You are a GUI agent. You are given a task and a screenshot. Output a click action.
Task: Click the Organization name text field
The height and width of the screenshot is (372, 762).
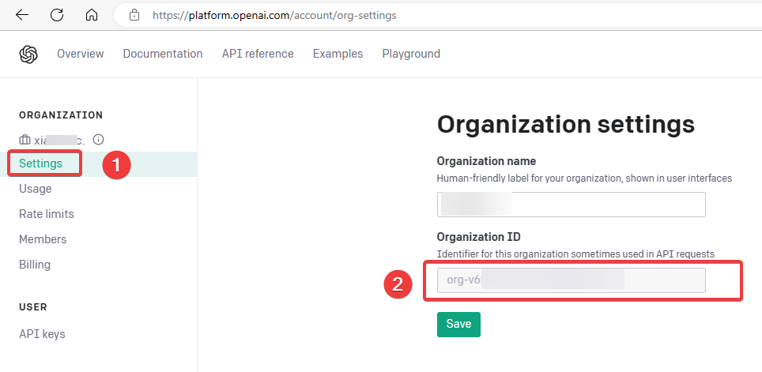point(571,205)
